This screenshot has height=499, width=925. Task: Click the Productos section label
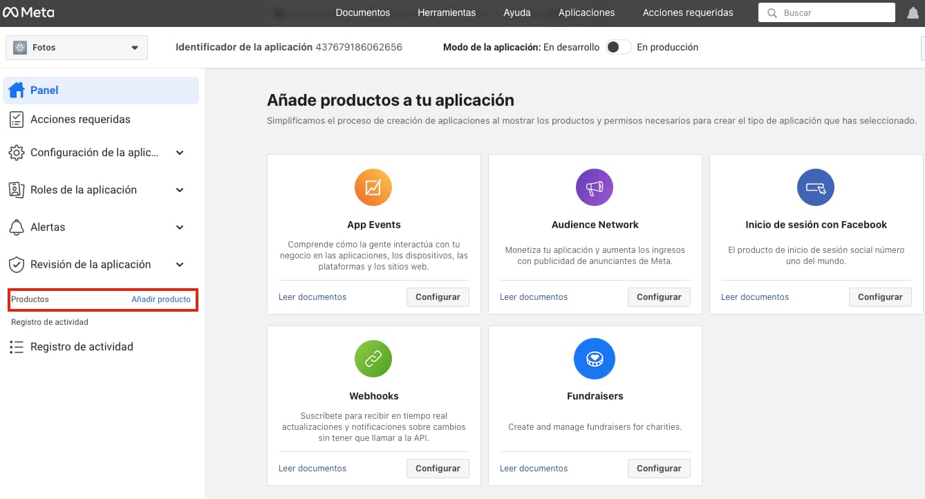pos(30,299)
